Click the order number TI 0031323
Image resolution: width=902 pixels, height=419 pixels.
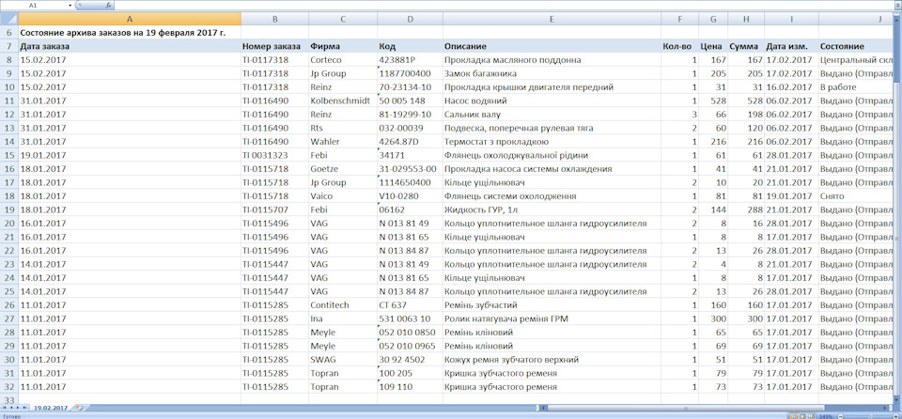(274, 155)
